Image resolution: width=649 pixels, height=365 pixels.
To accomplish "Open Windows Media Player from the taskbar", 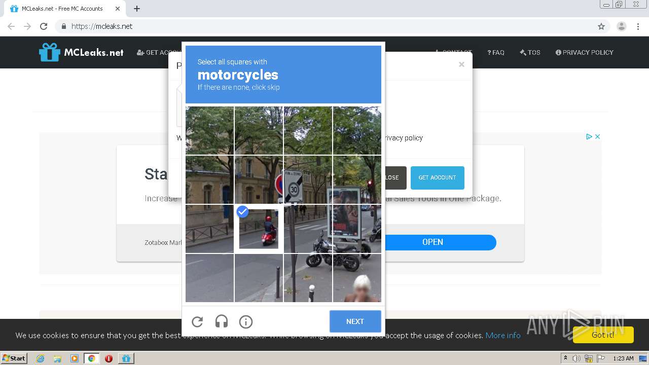I will coord(75,358).
